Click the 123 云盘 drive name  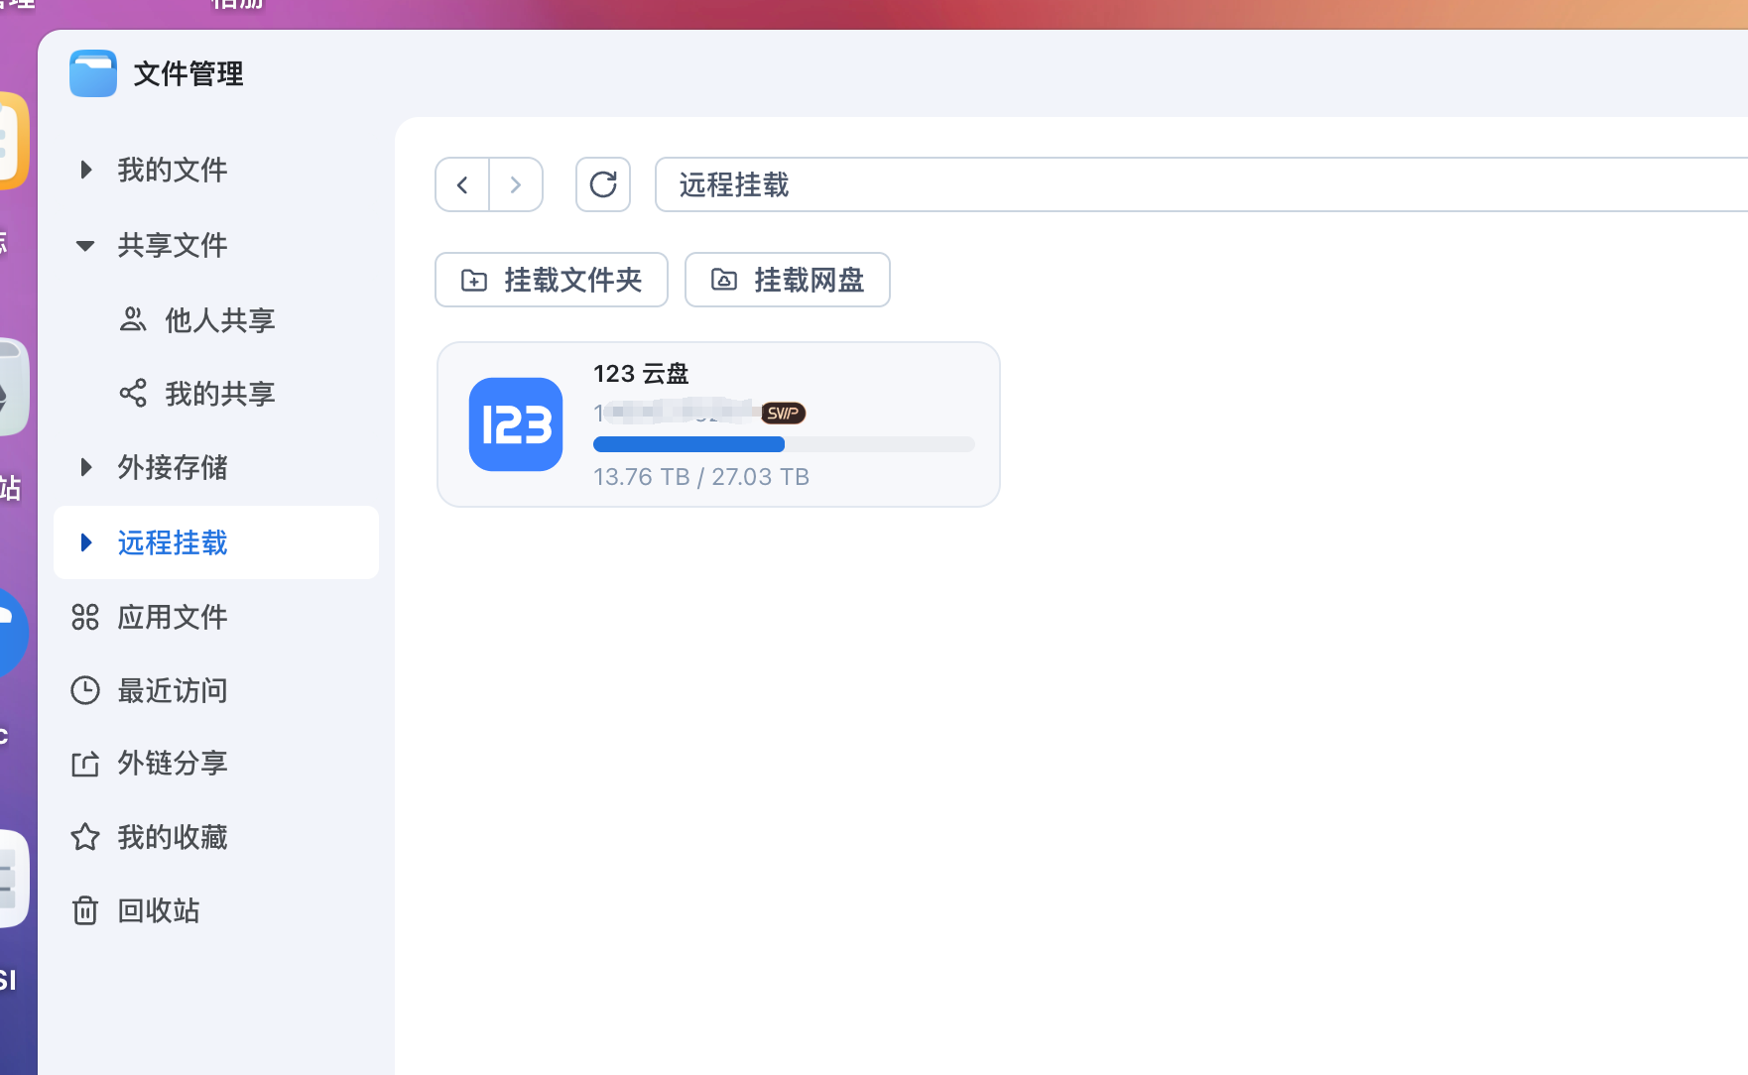click(x=641, y=373)
